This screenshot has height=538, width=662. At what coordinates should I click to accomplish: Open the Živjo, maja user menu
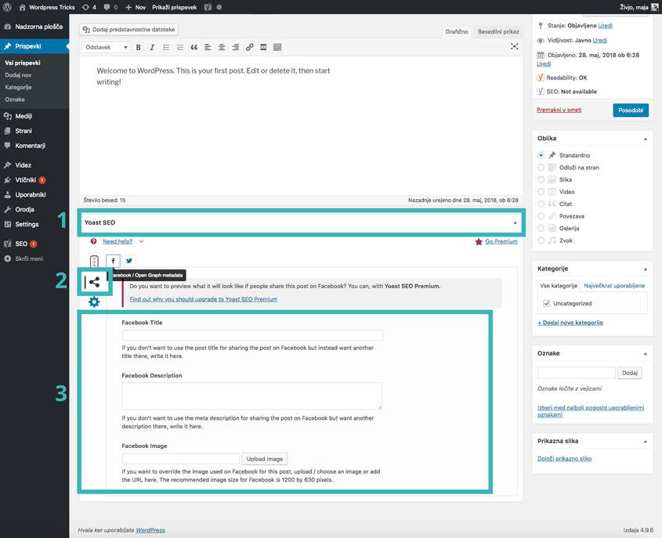coord(638,7)
